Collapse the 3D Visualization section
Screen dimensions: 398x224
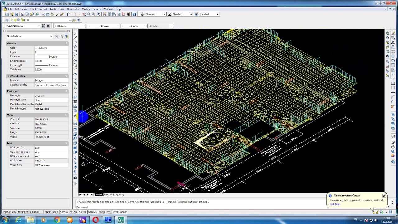(x=66, y=76)
